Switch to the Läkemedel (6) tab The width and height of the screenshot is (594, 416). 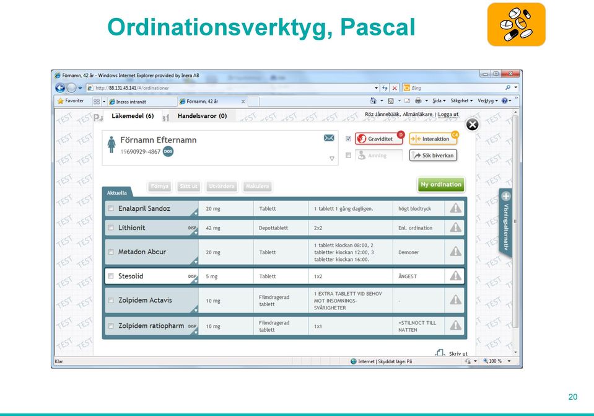133,116
